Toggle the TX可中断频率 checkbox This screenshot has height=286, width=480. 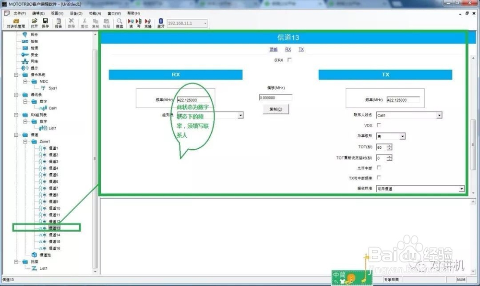point(379,178)
